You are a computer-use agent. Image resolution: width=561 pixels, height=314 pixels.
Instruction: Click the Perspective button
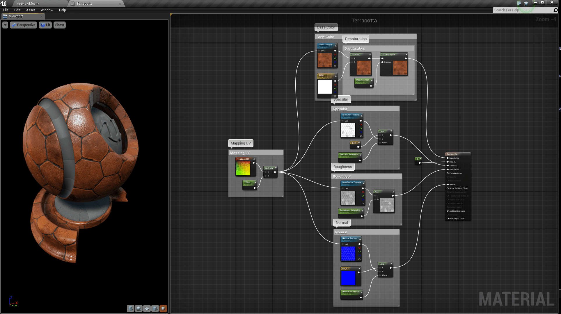tap(23, 25)
